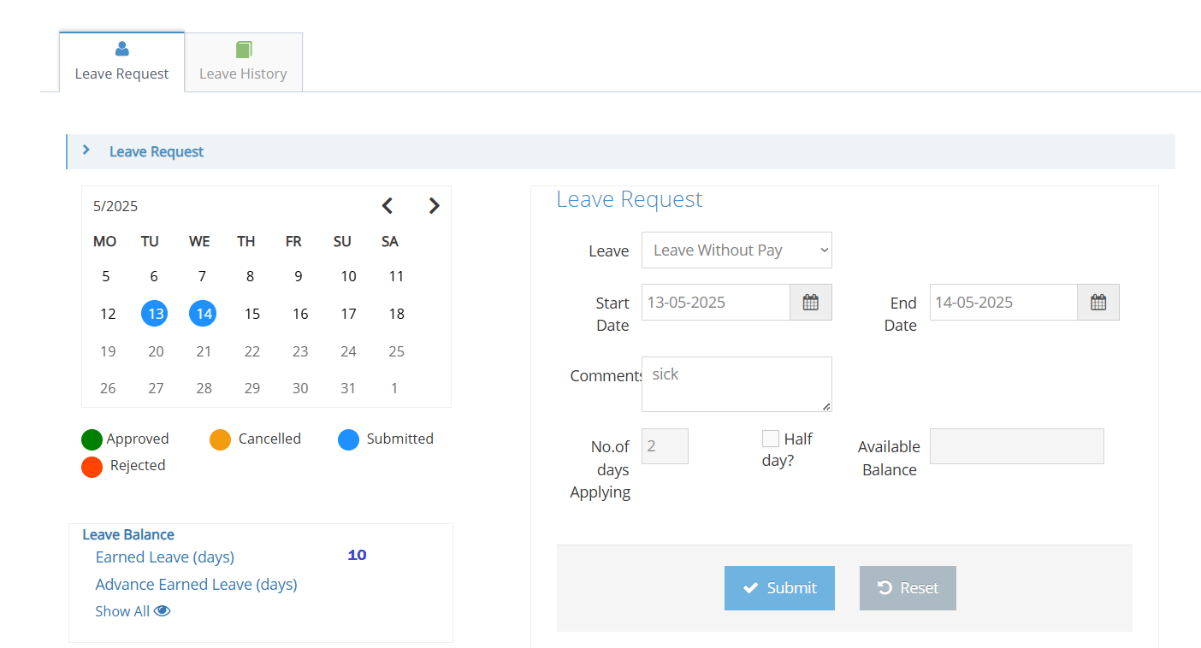Go to previous month in calendar

388,206
